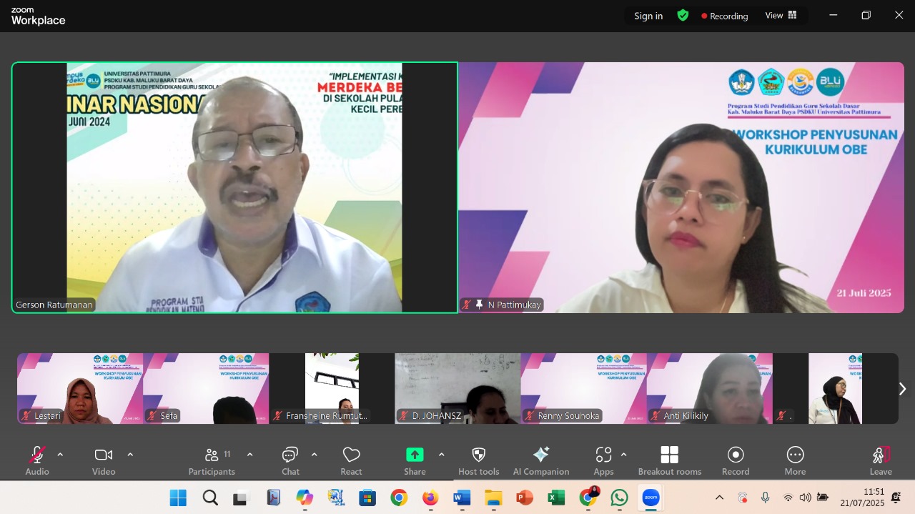Open Host tools shield menu
Screen dimensions: 915x514
tap(479, 460)
